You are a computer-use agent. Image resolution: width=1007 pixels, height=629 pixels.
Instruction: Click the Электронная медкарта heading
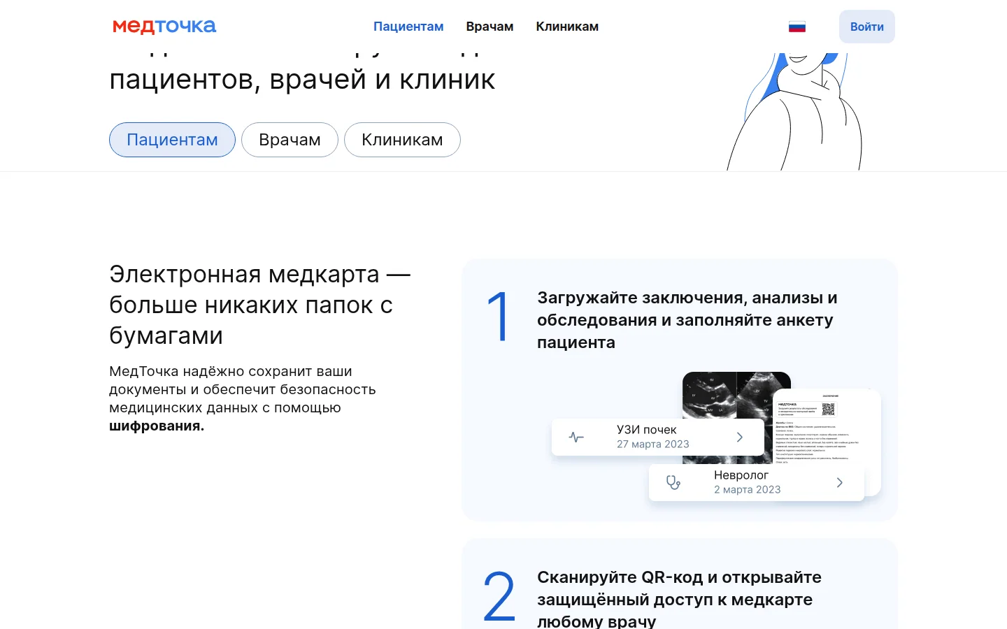[260, 305]
